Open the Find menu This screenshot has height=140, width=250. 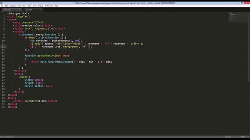(x=19, y=6)
